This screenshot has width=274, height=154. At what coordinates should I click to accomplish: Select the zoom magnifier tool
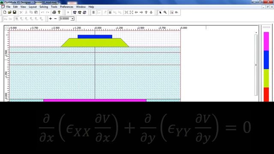[165, 12]
